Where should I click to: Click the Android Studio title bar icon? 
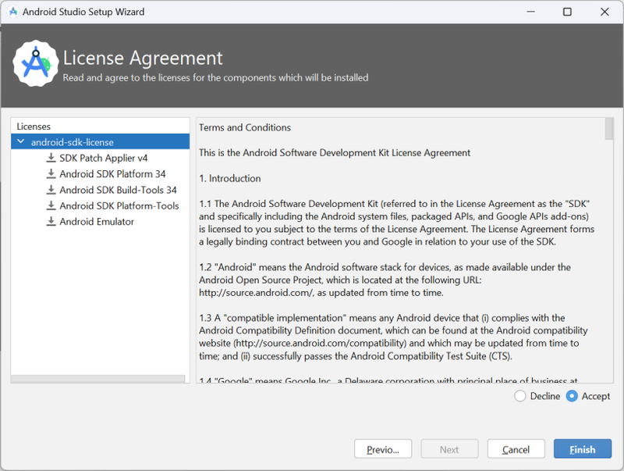[13, 12]
